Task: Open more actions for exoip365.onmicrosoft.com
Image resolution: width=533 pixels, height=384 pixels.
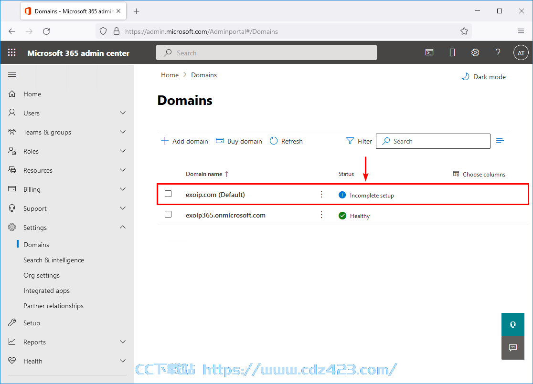Action: [321, 215]
